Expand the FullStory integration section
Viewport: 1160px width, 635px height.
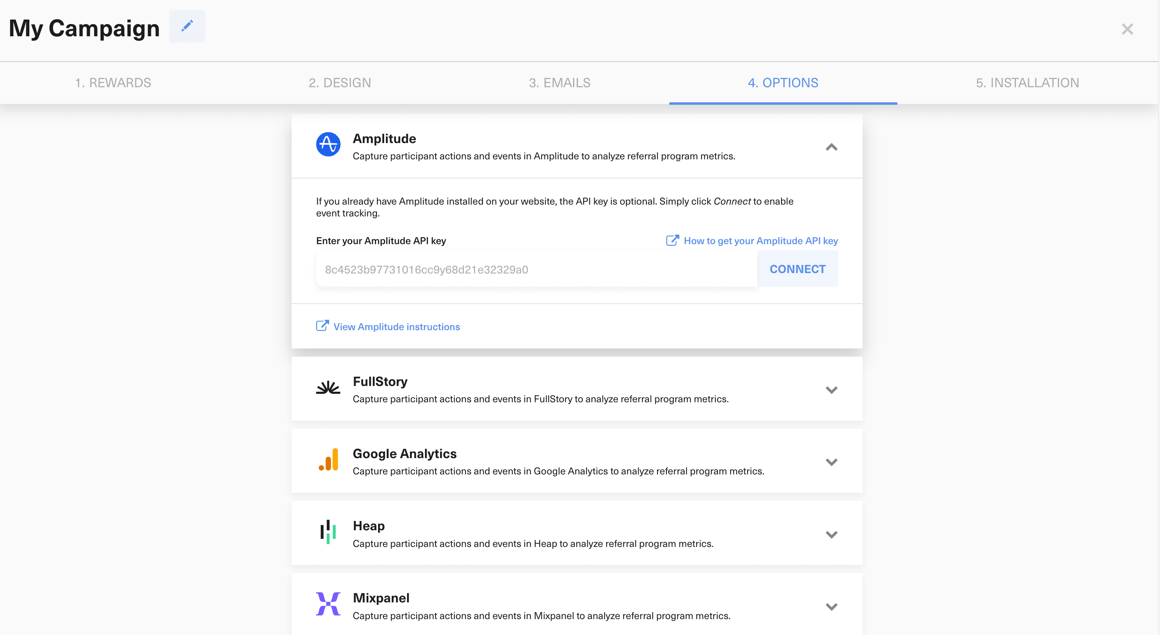(x=831, y=390)
